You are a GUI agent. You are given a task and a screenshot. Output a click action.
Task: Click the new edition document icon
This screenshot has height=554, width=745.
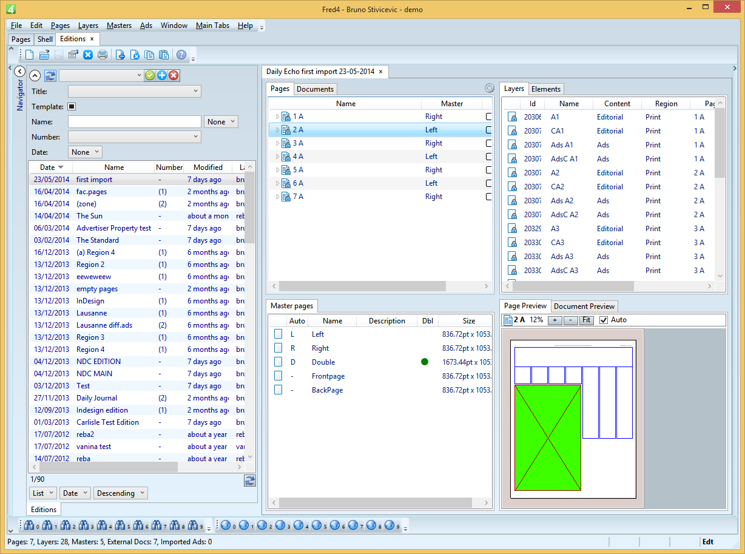[29, 55]
